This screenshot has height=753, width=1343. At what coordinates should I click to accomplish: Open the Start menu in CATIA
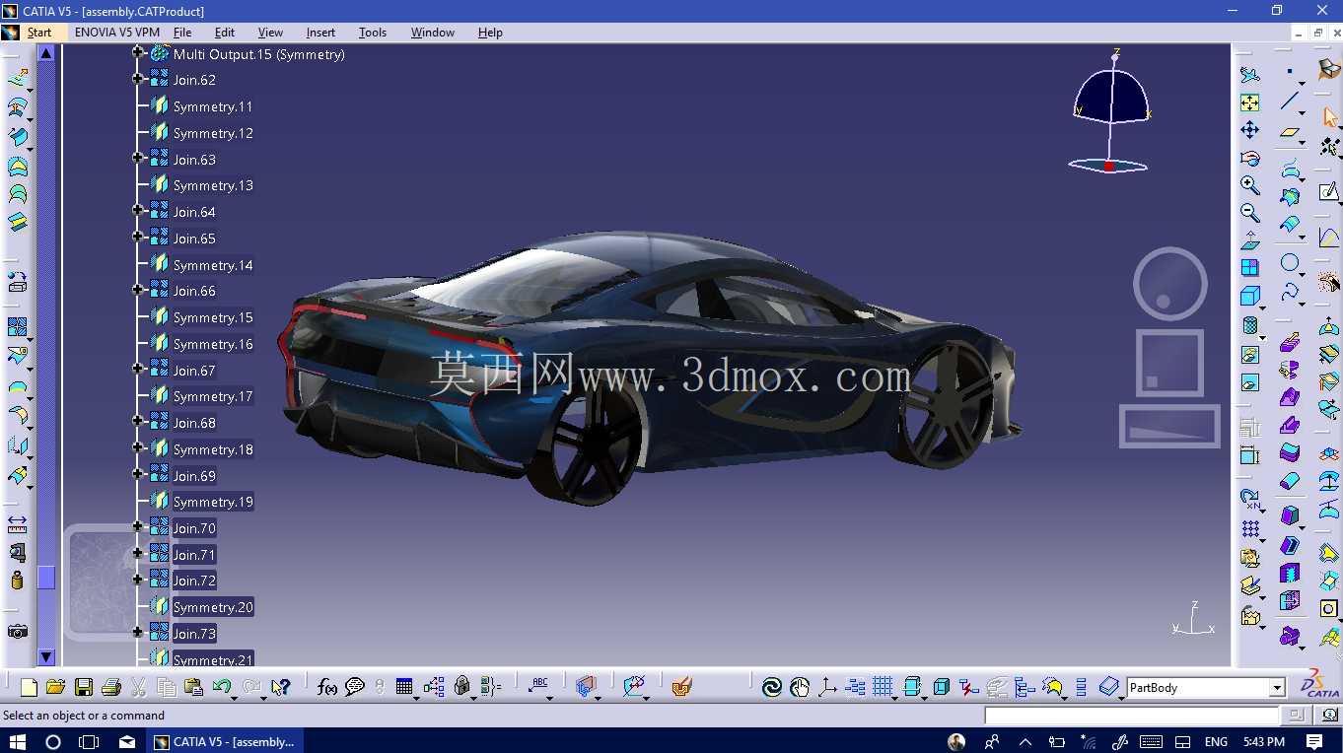[39, 33]
